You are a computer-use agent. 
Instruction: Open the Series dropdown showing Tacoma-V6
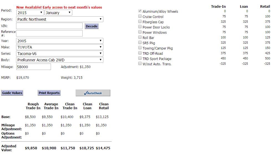[x=60, y=54]
